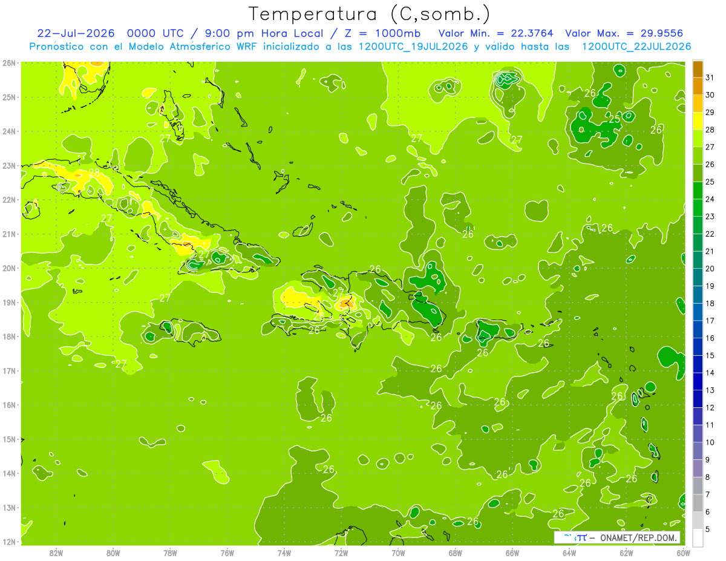The width and height of the screenshot is (726, 561).
Task: Click the '24' colorbar label
Action: point(710,198)
